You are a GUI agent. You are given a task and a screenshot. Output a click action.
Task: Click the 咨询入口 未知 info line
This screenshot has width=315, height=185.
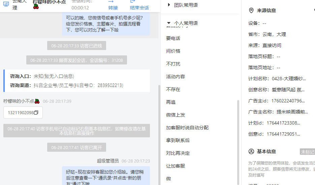pyautogui.click(x=42, y=76)
